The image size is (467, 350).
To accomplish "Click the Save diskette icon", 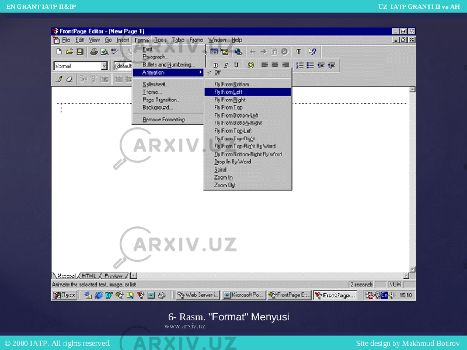I will [80, 52].
